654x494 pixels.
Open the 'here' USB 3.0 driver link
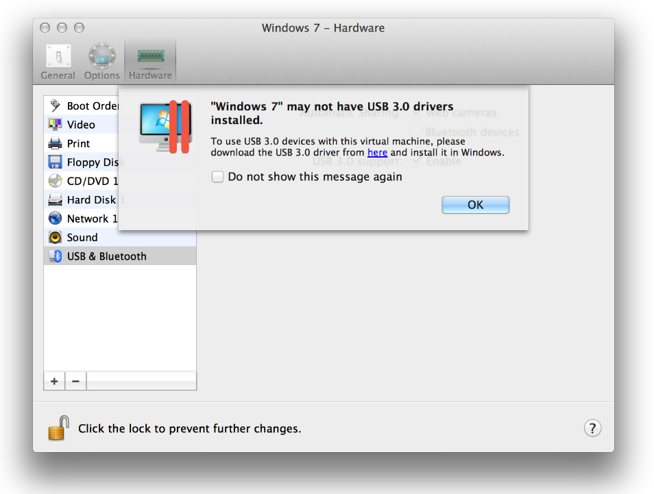coord(377,153)
